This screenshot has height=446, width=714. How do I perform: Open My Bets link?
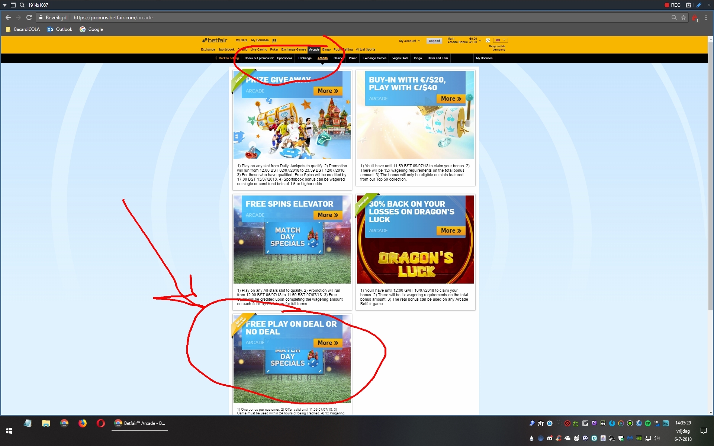tap(241, 40)
